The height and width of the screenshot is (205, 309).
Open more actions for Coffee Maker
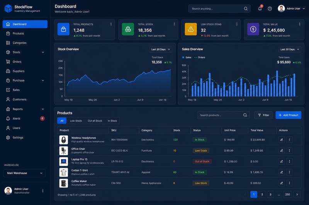289,183
